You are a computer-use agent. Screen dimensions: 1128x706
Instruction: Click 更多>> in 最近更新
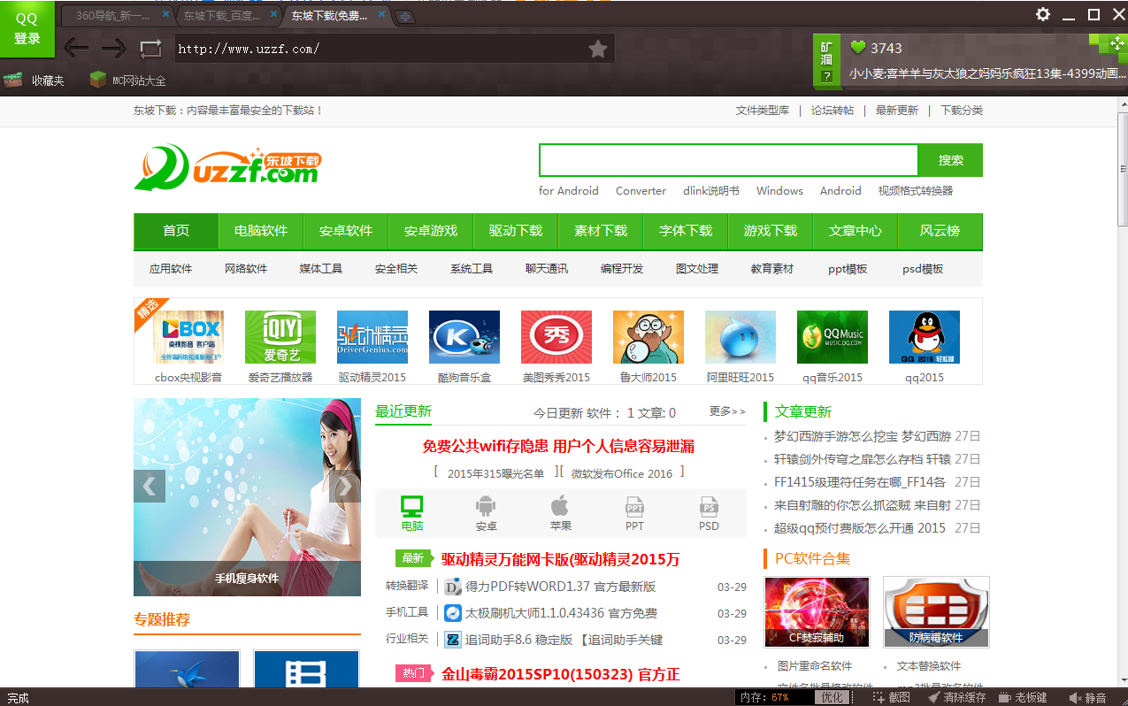coord(727,411)
